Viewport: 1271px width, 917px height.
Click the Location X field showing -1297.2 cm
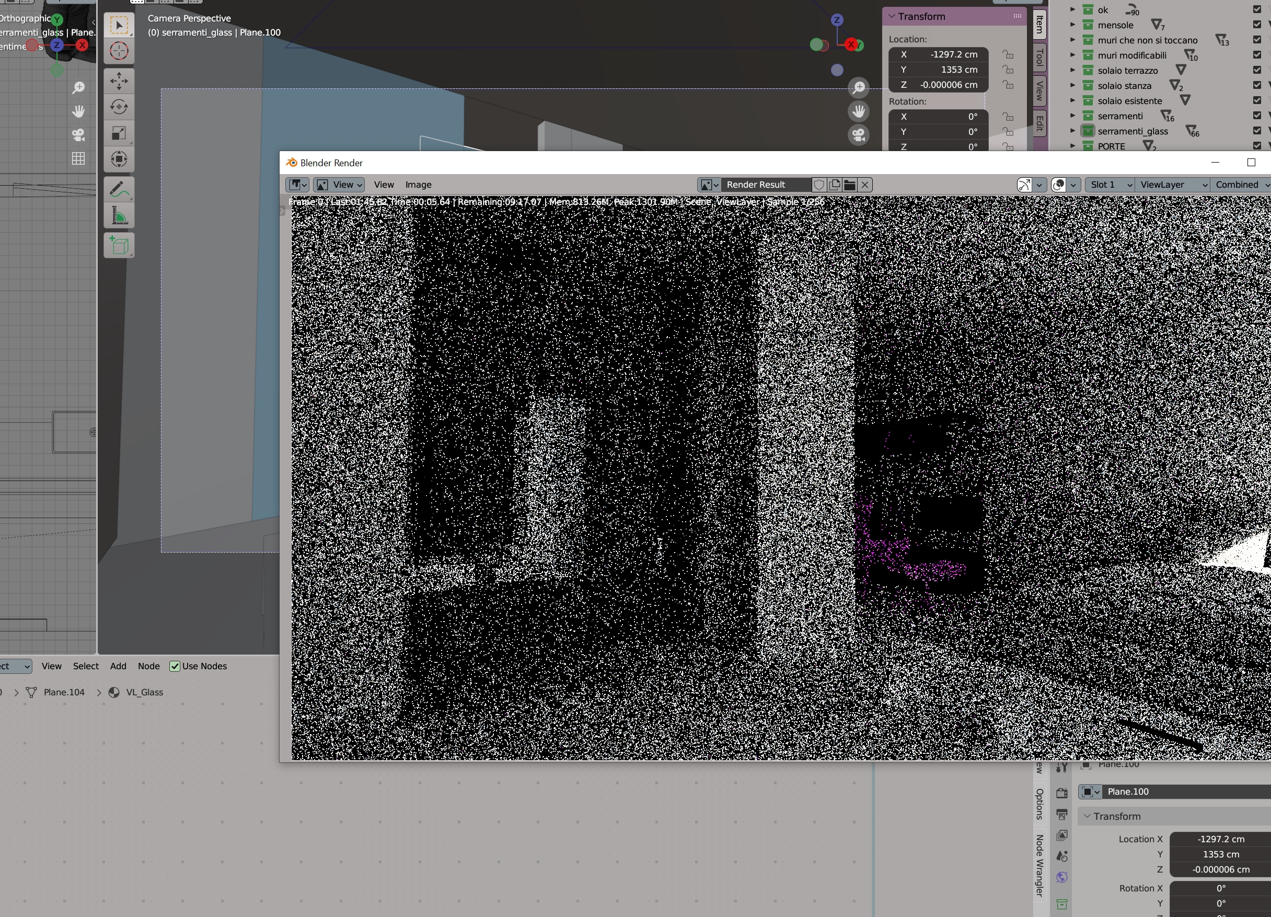point(939,54)
